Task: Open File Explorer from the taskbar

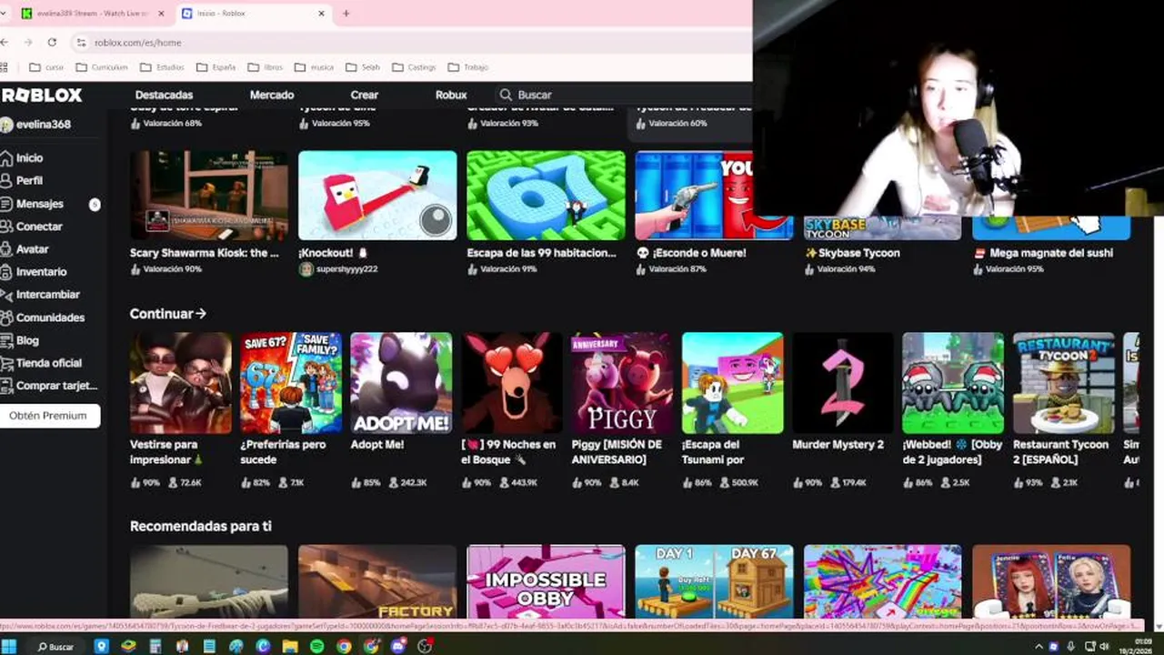Action: coord(290,646)
